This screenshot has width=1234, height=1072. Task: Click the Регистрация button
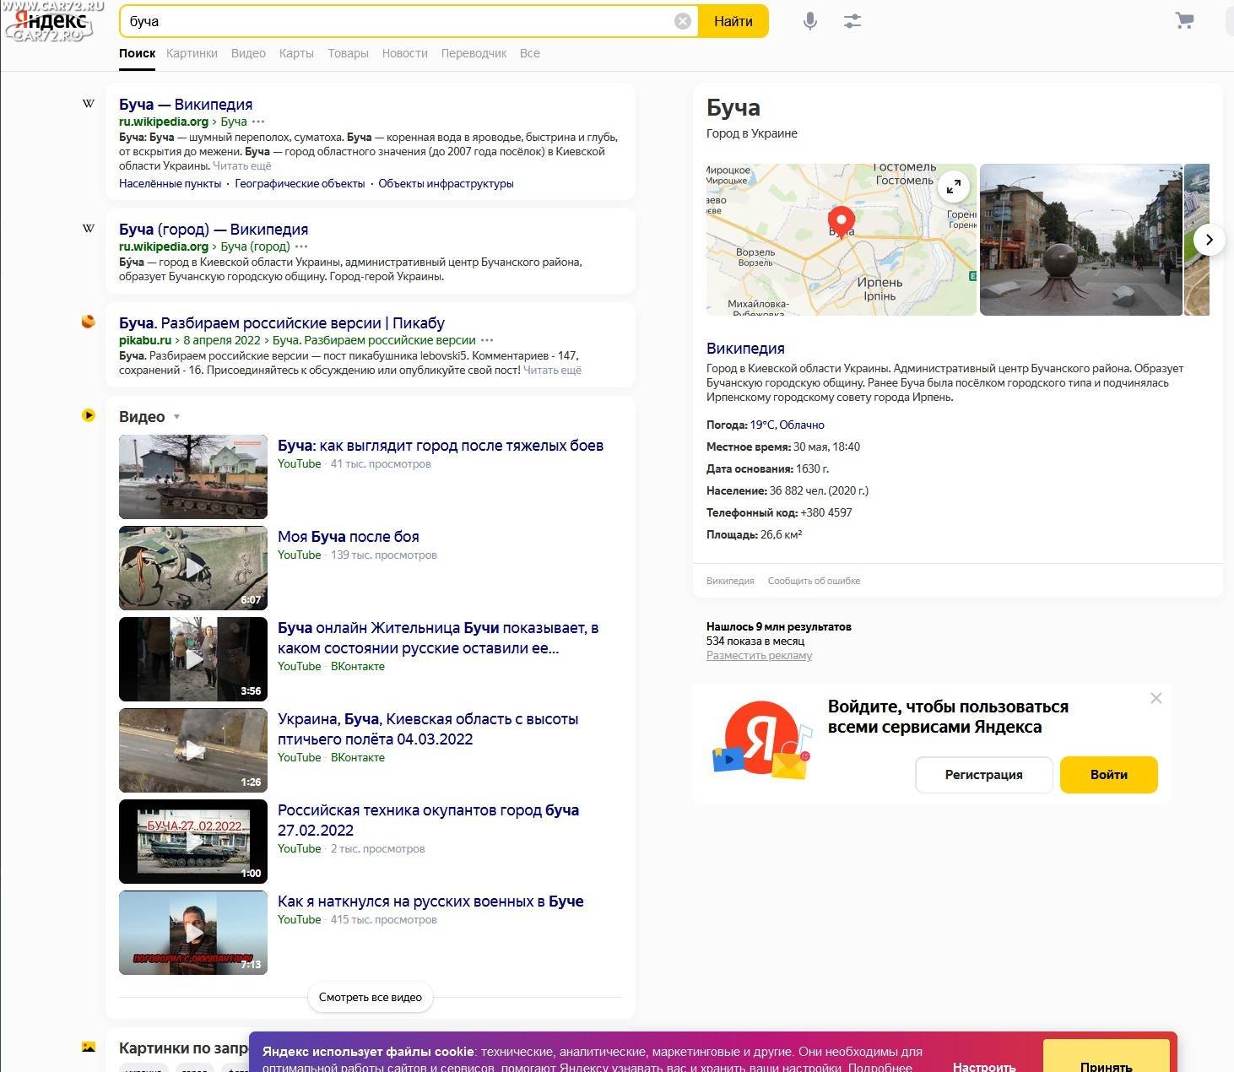click(983, 775)
